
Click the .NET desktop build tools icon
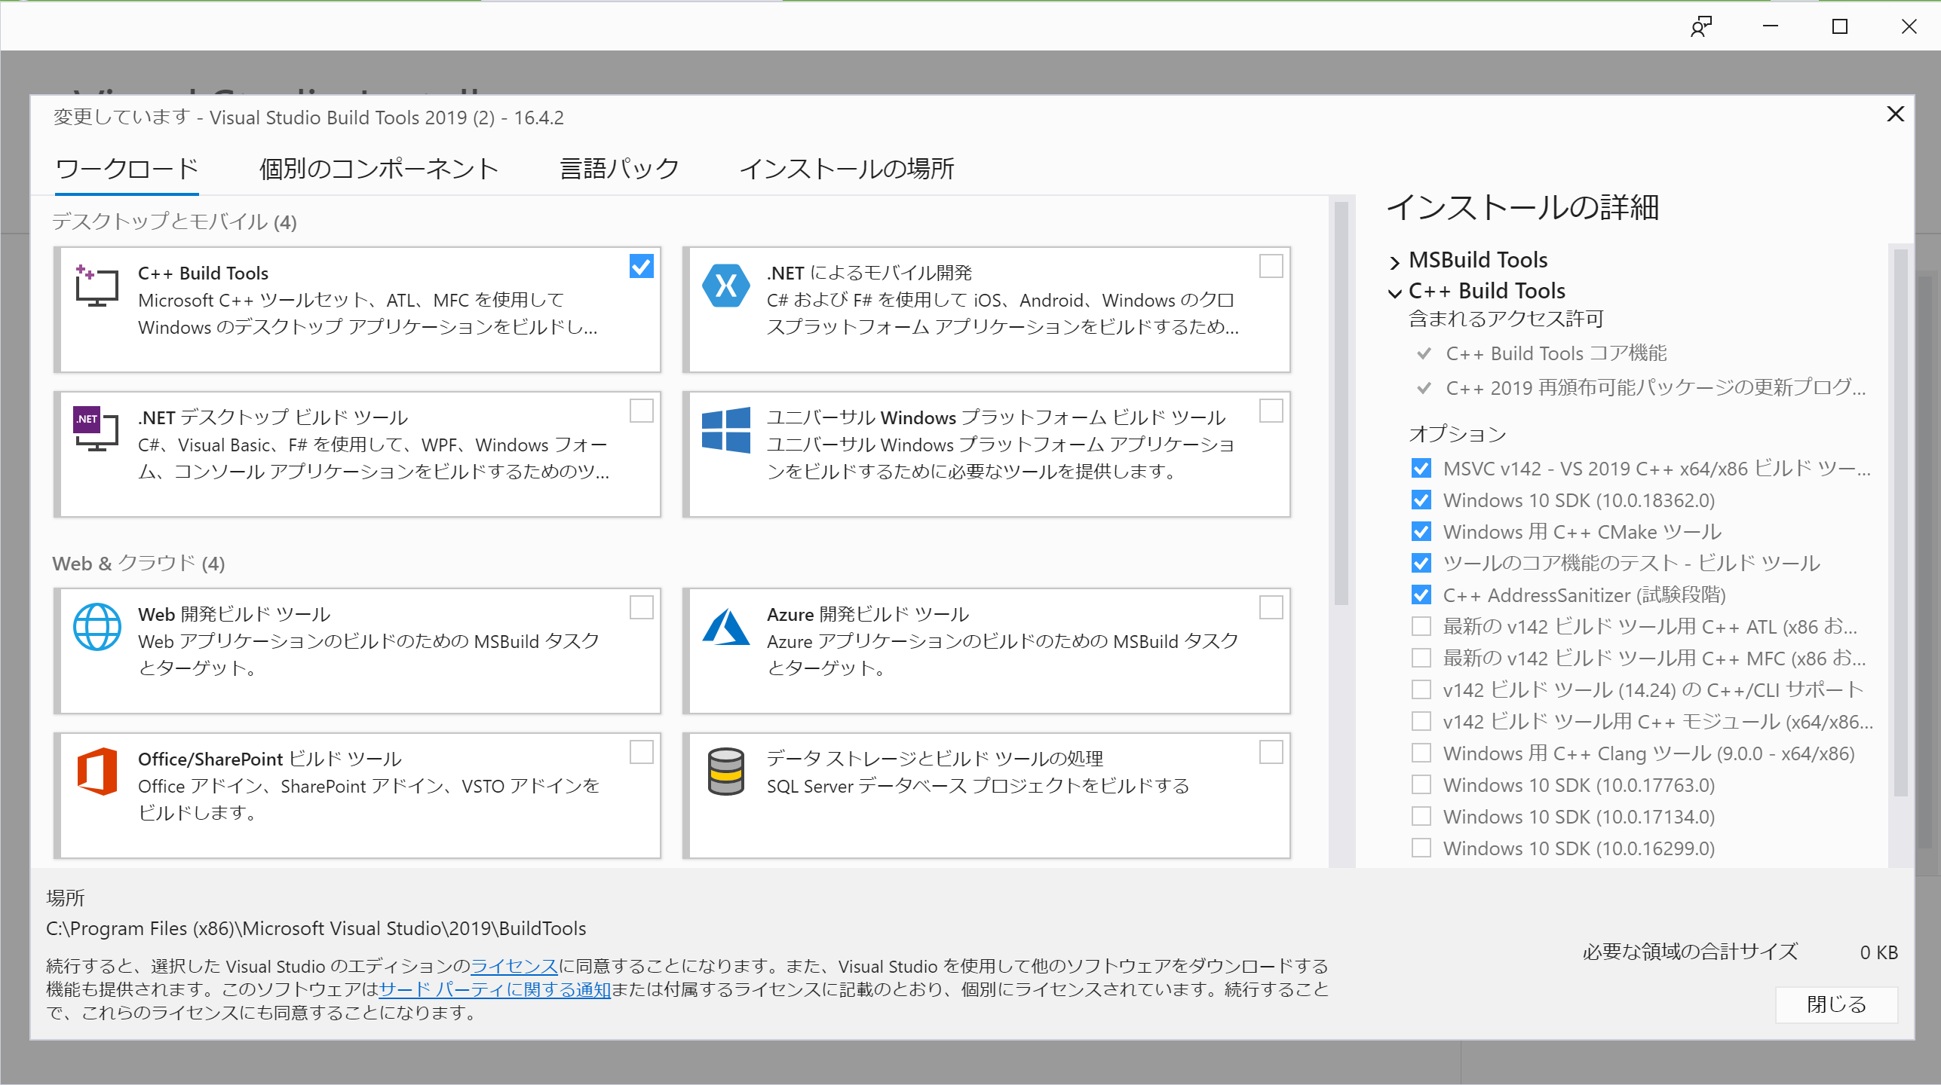(x=97, y=429)
